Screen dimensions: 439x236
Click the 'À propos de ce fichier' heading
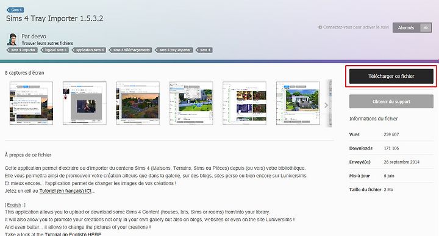click(28, 154)
